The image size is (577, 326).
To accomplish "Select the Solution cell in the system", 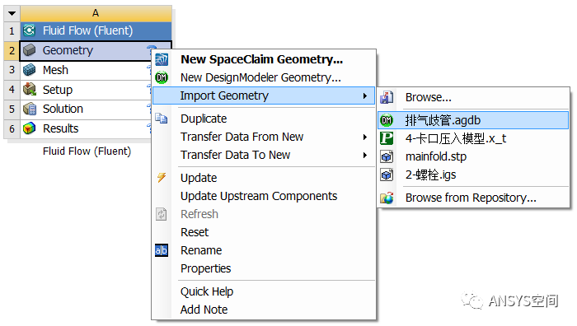I will [87, 109].
